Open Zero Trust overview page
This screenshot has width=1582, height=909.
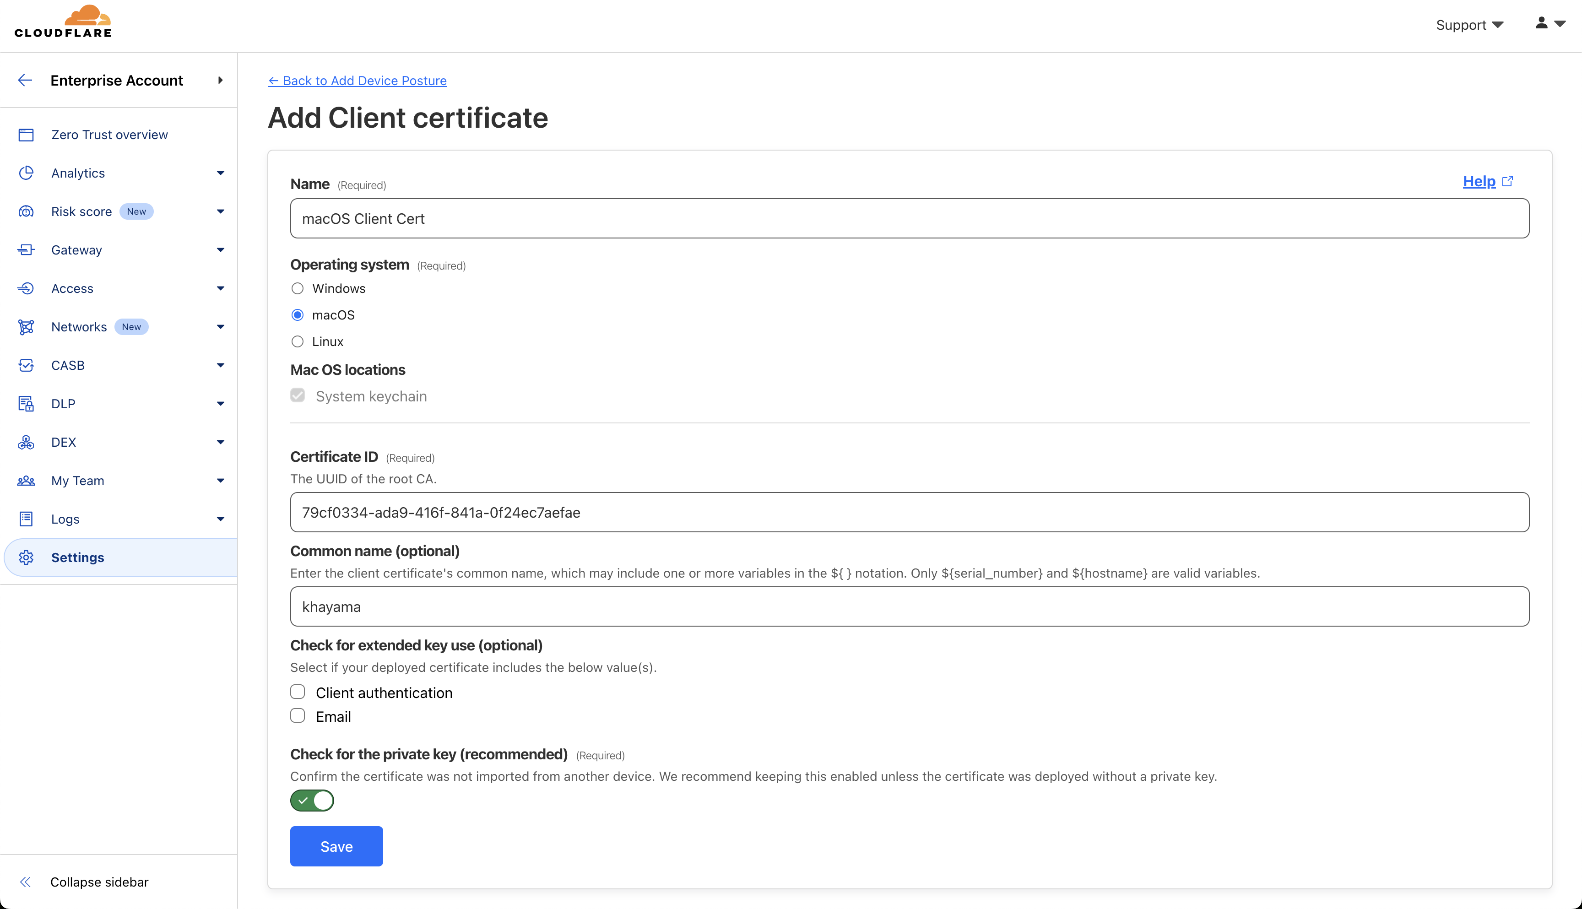(x=109, y=135)
